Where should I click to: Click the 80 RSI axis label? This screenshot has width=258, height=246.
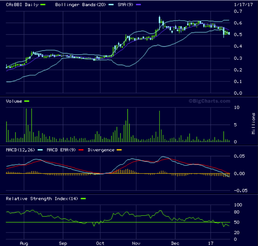pyautogui.click(x=237, y=212)
